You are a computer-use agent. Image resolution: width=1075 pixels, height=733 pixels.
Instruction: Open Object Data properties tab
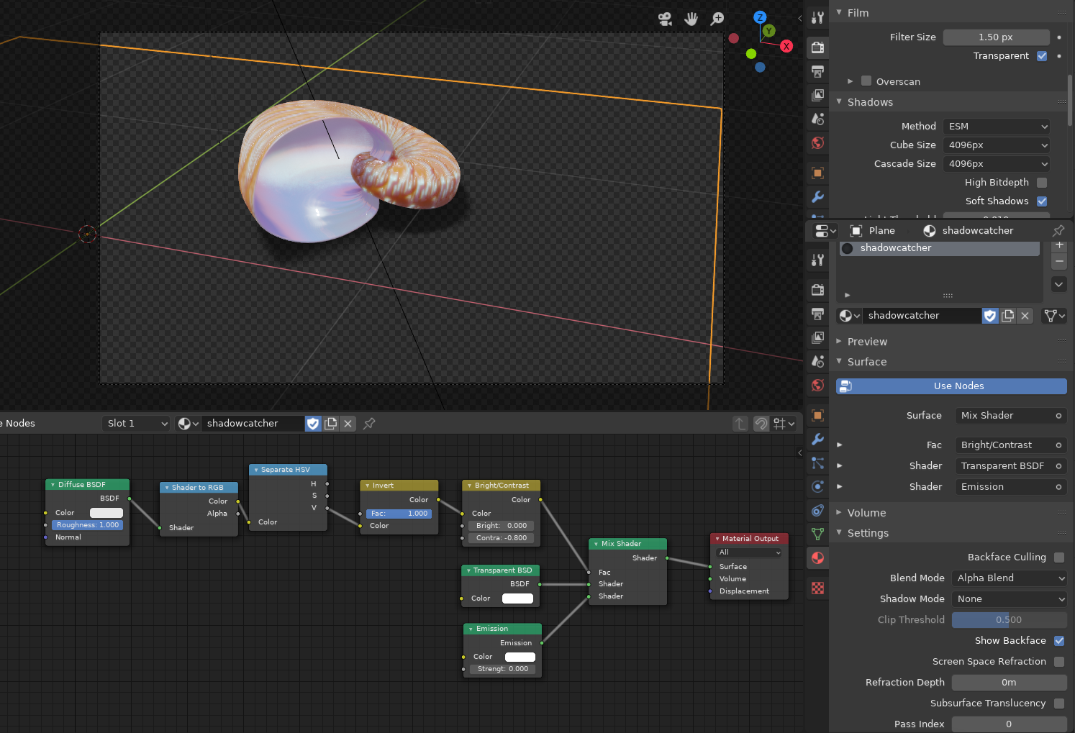[817, 534]
